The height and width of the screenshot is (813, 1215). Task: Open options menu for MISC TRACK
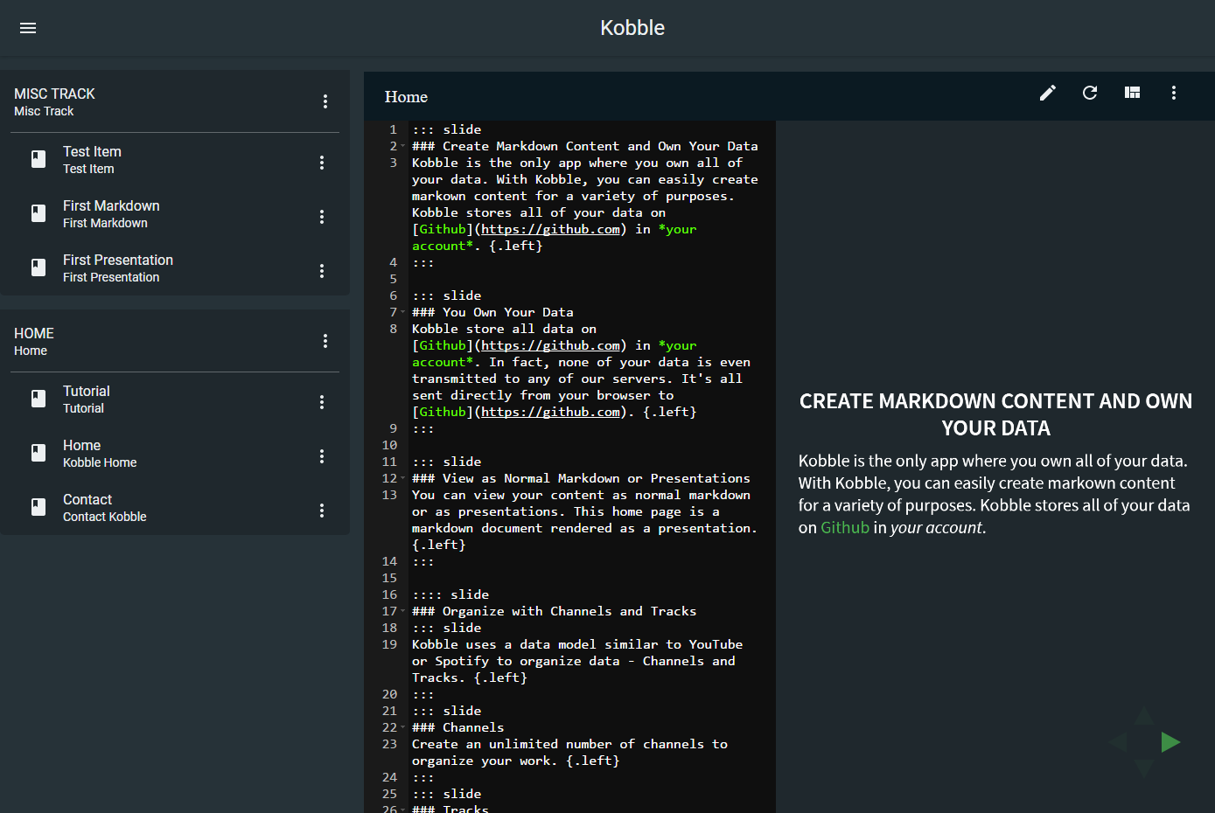pos(325,101)
